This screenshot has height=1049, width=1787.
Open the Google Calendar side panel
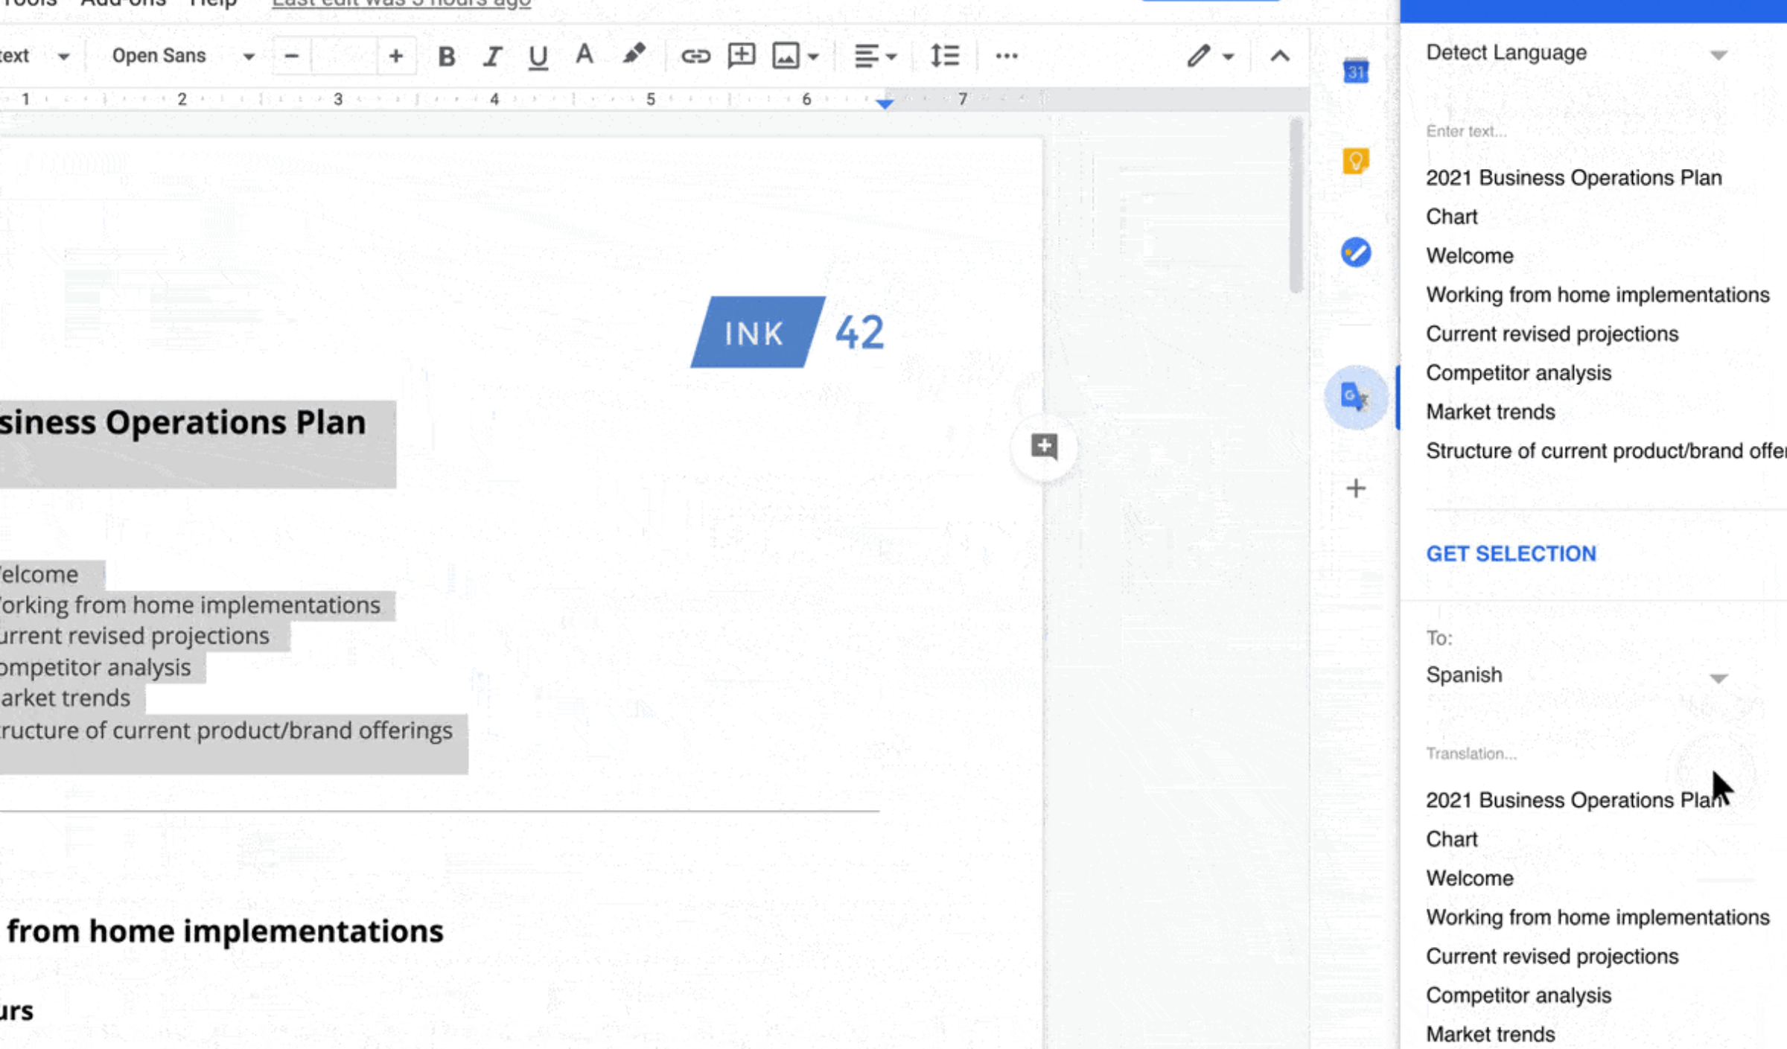coord(1355,71)
